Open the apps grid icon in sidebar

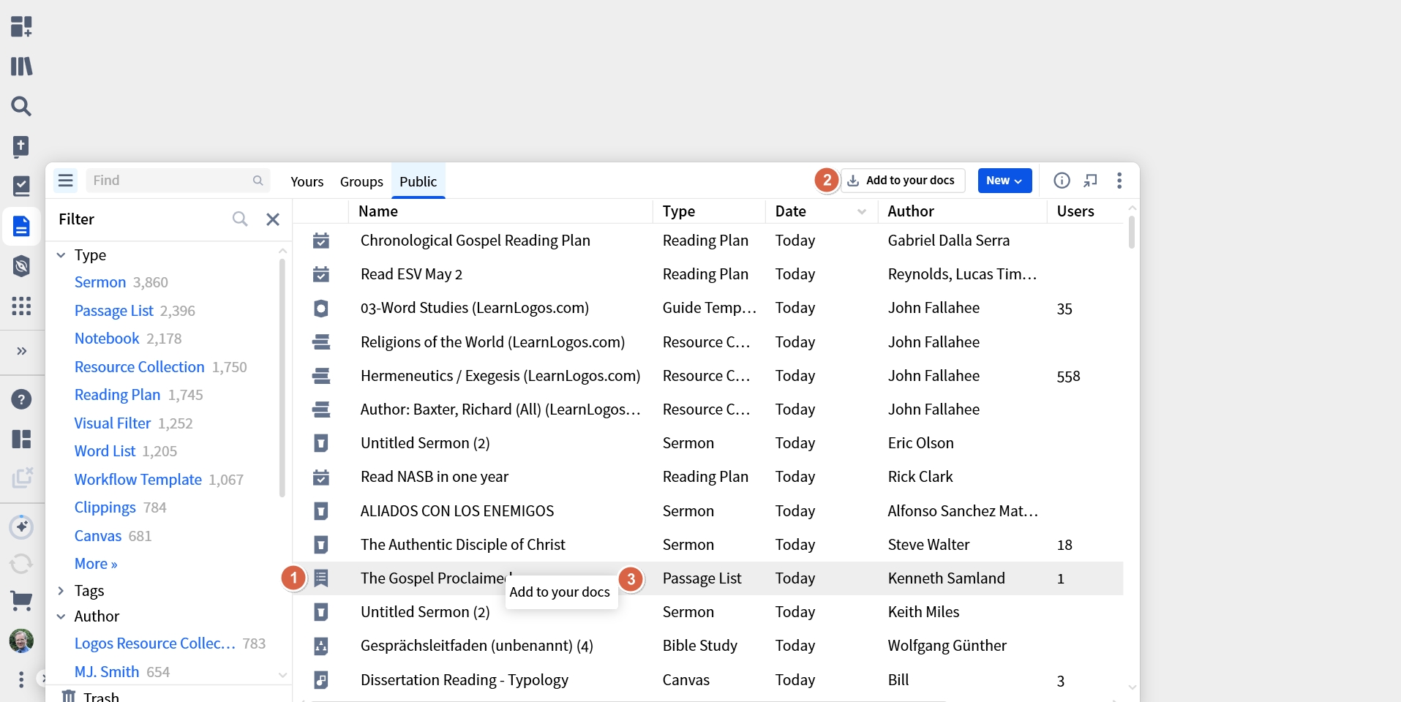click(x=21, y=306)
